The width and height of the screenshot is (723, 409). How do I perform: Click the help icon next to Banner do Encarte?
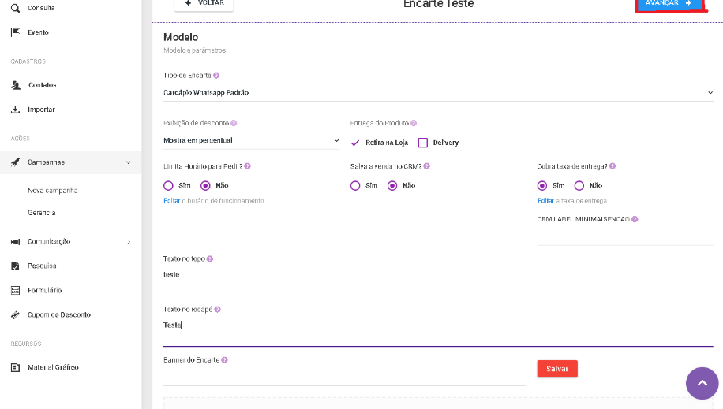224,360
